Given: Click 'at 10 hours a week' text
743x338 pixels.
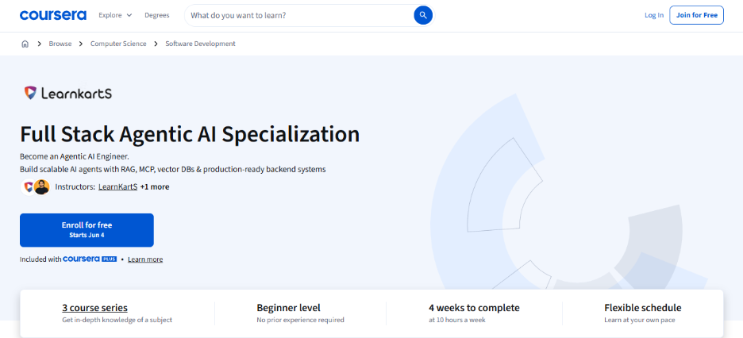Looking at the screenshot, I should [456, 320].
